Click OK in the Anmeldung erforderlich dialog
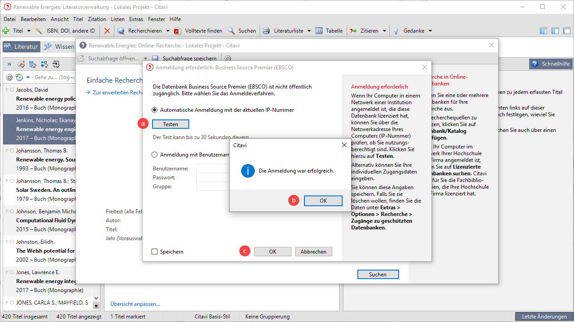The height and width of the screenshot is (322, 574). coord(273,252)
